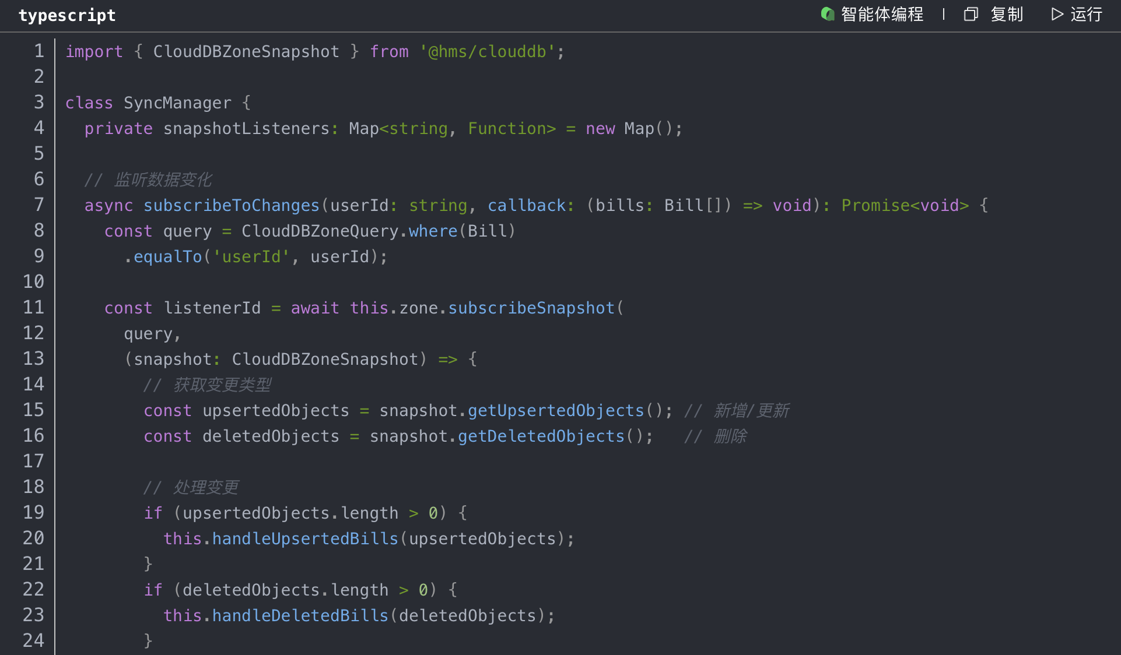Click the handleDeletedBills call
This screenshot has height=655, width=1121.
point(300,616)
